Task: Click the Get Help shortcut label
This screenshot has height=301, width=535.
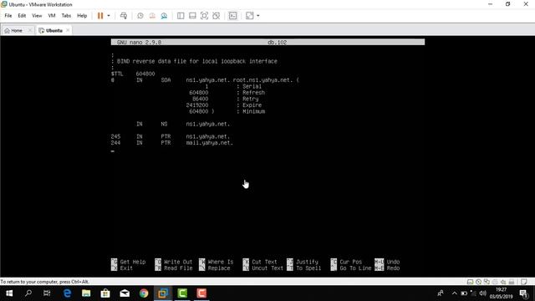Action: pyautogui.click(x=133, y=262)
